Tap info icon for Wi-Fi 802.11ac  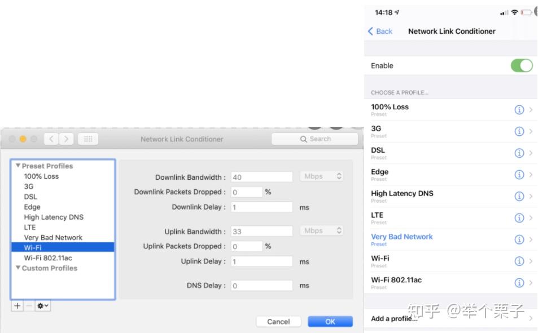click(x=519, y=283)
